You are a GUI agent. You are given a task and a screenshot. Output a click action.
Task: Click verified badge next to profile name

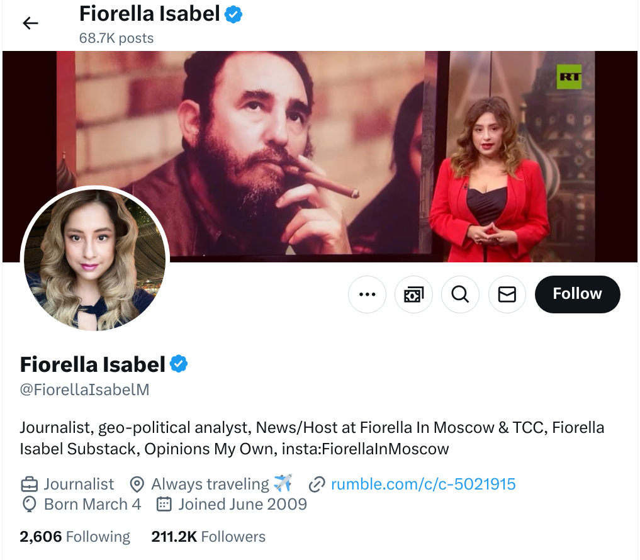click(x=179, y=364)
